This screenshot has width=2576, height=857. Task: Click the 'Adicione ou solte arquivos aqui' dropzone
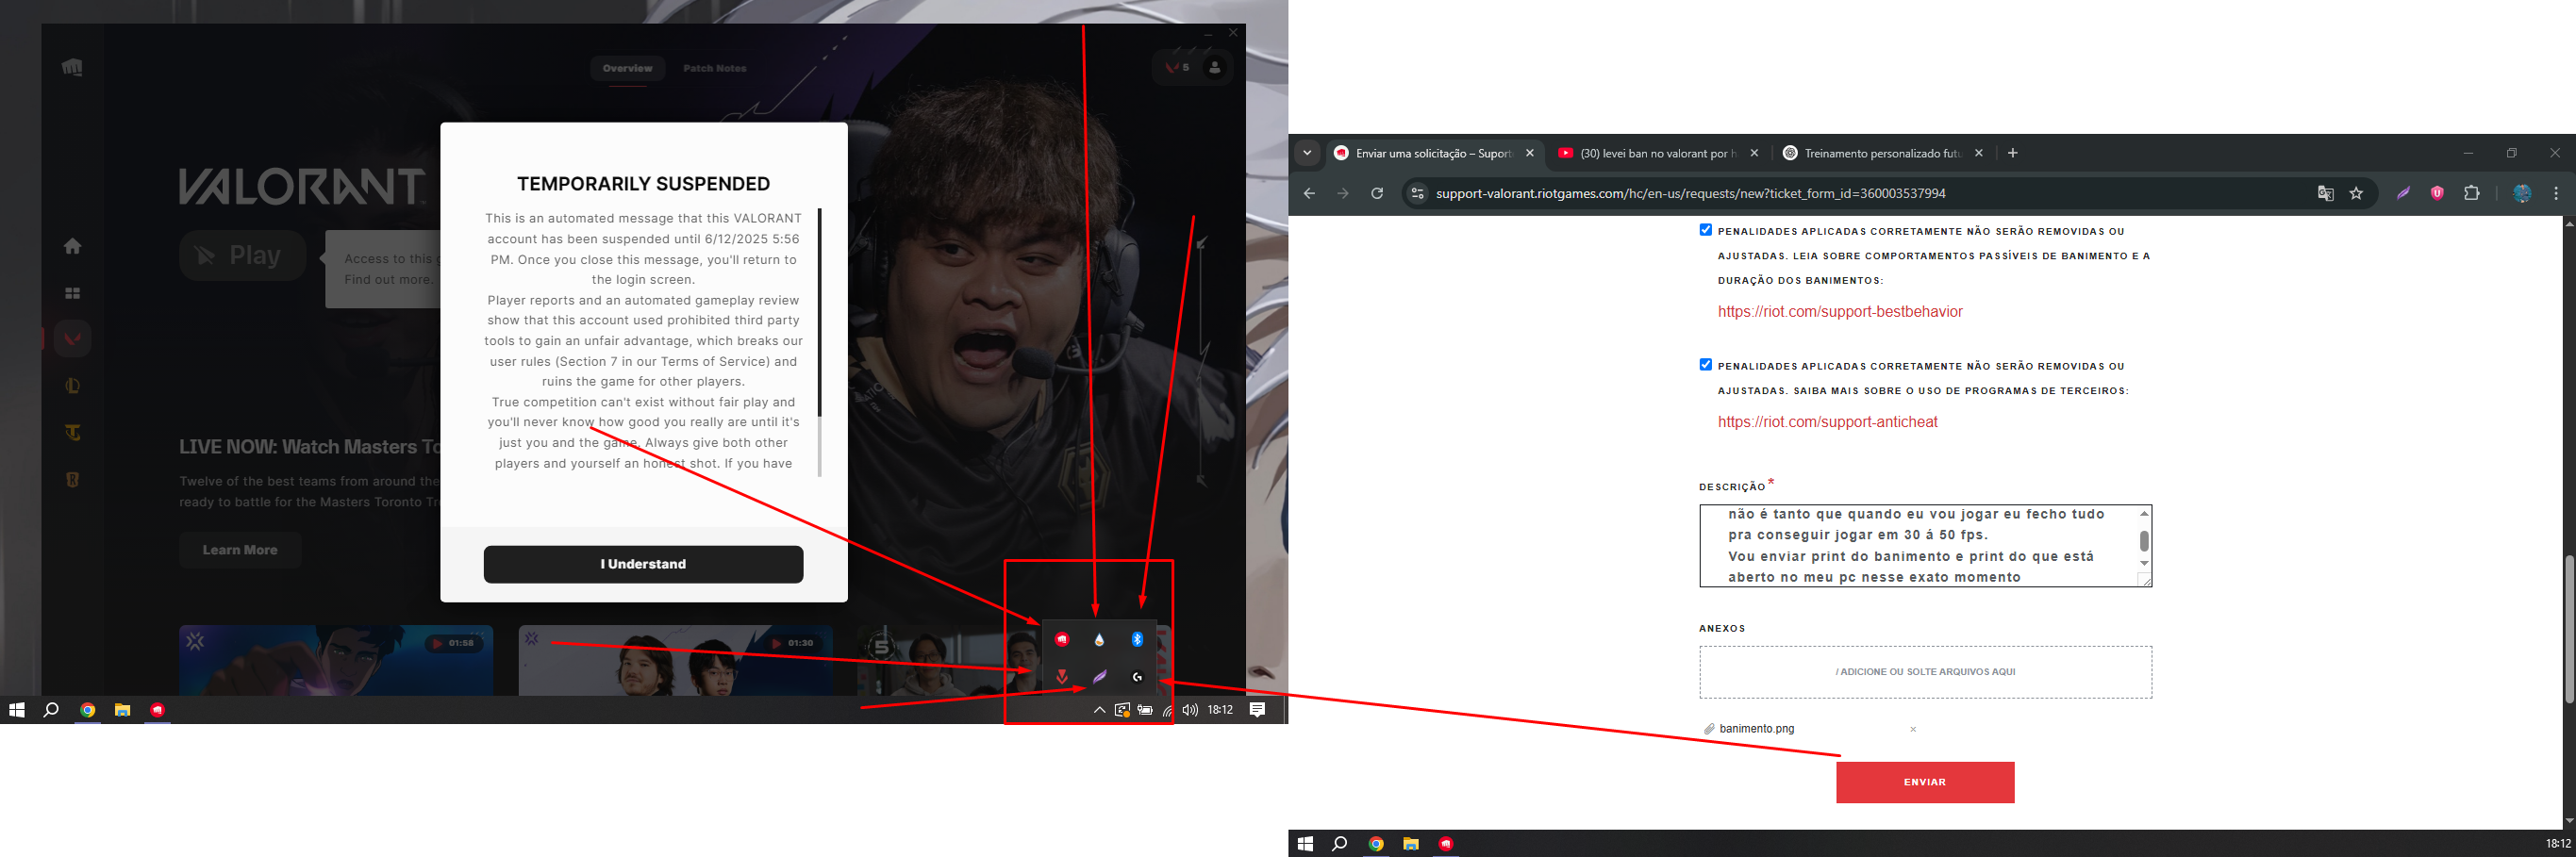(x=1925, y=672)
